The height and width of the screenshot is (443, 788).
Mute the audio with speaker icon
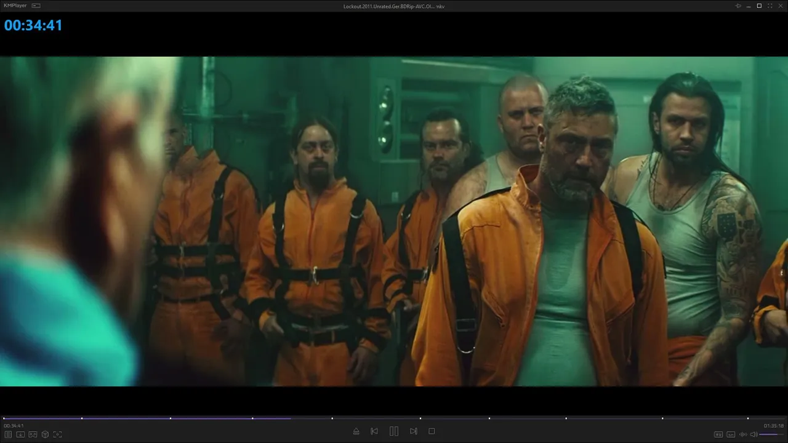[x=754, y=434]
